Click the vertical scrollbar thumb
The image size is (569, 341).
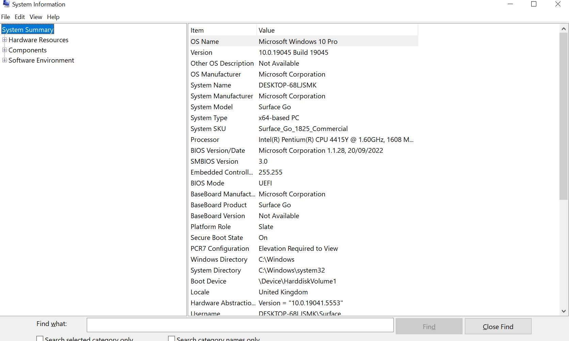[x=564, y=116]
